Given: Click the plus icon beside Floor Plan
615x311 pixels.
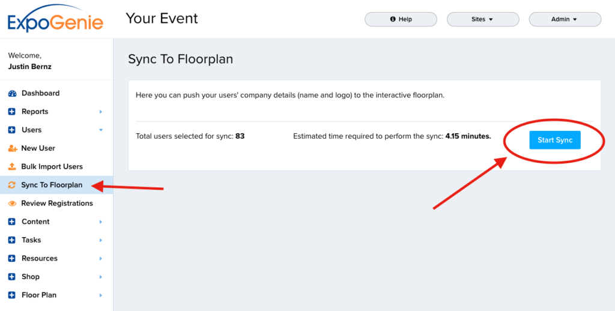Looking at the screenshot, I should click(x=12, y=295).
